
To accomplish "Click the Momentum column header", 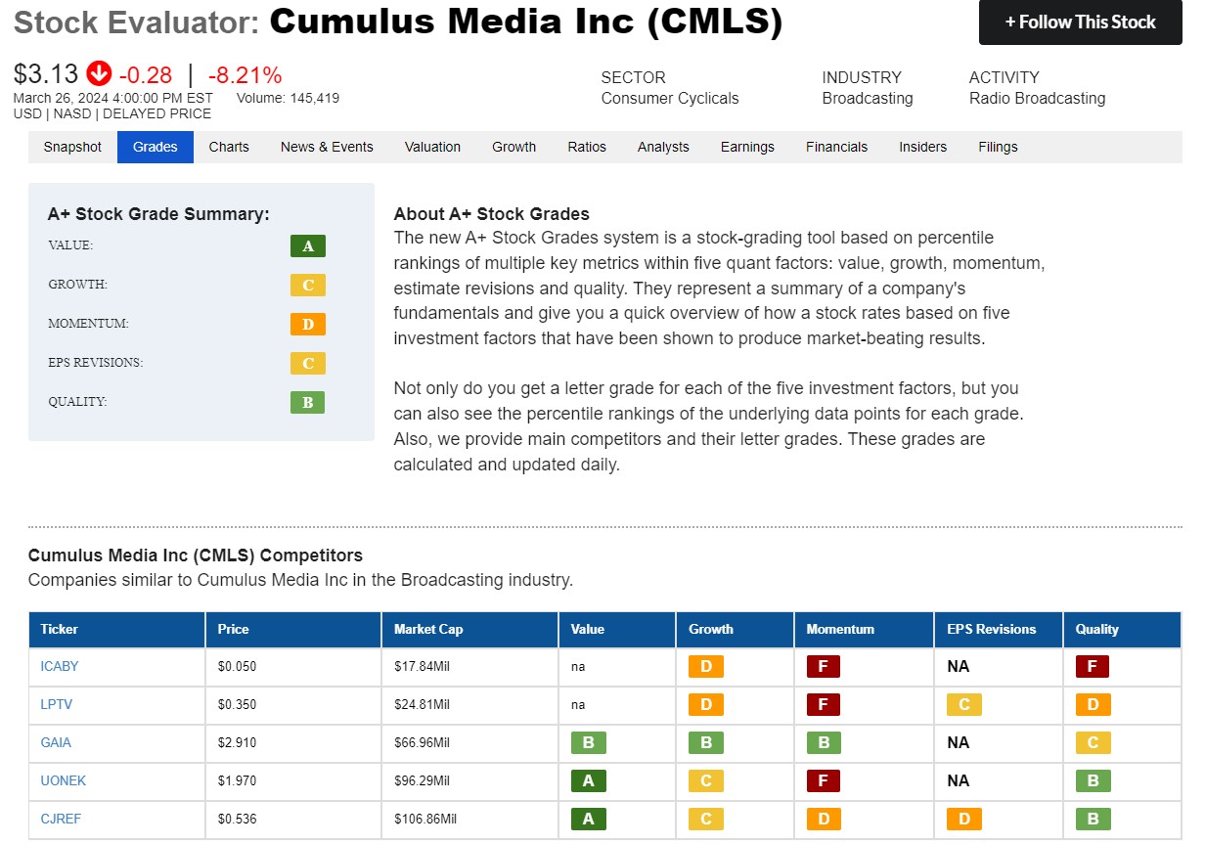I will click(864, 629).
